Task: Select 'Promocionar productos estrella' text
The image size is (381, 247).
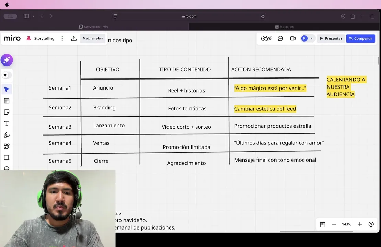Action: point(273,126)
